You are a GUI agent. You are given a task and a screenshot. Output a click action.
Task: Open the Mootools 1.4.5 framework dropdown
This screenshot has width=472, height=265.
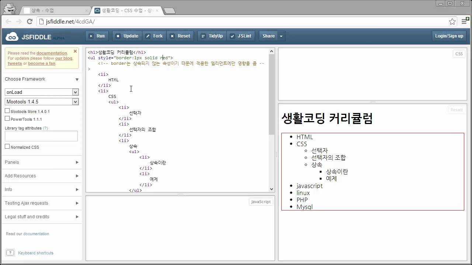pyautogui.click(x=42, y=102)
